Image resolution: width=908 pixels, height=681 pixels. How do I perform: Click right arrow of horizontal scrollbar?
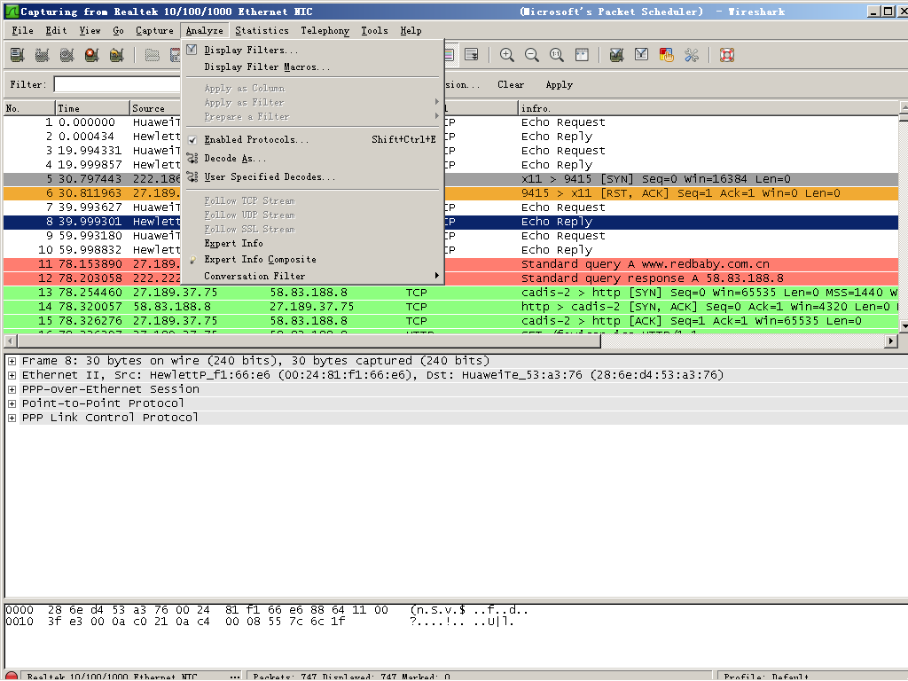pyautogui.click(x=892, y=341)
